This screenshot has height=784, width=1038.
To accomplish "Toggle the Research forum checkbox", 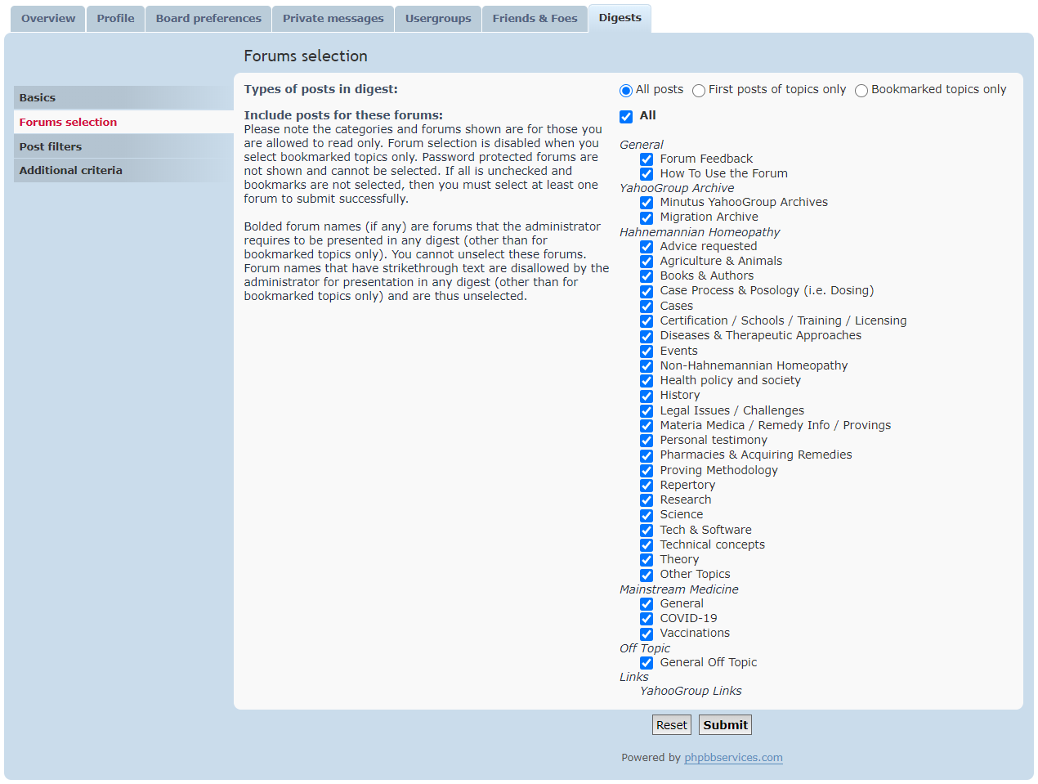I will [647, 500].
